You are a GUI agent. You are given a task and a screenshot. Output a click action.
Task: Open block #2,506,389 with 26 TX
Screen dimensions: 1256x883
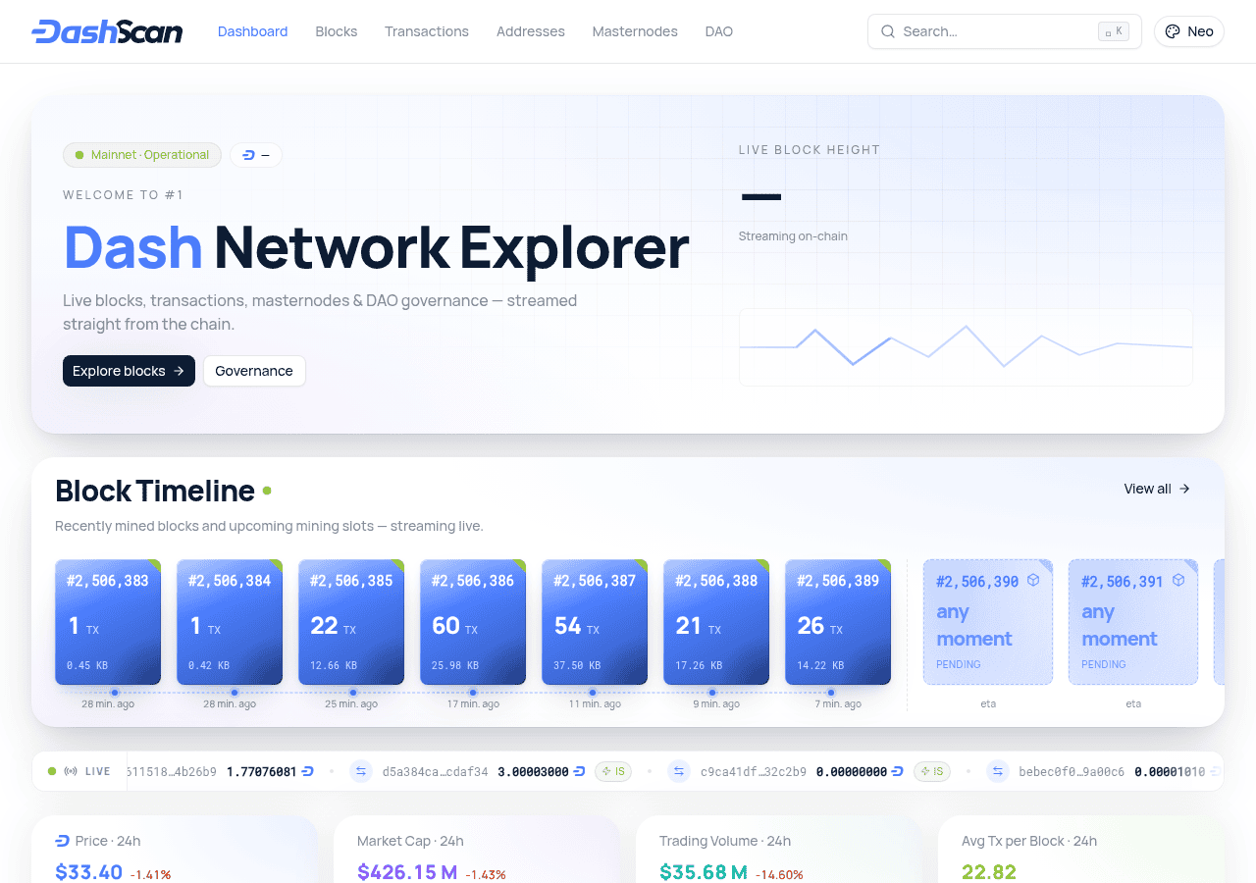[838, 622]
